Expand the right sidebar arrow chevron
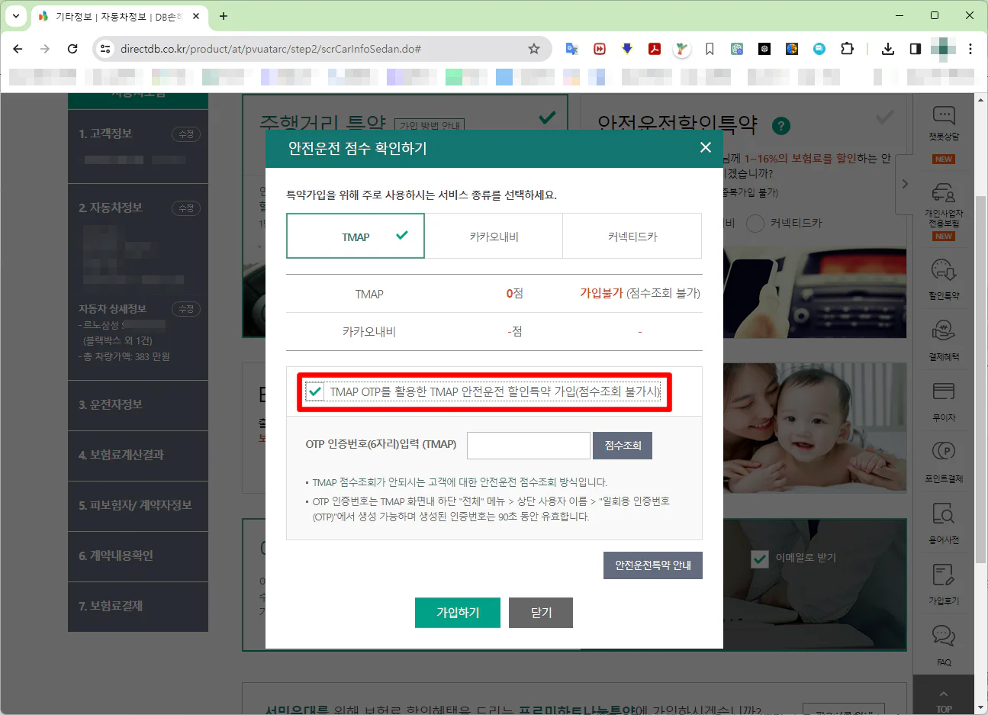Image resolution: width=988 pixels, height=715 pixels. tap(904, 184)
